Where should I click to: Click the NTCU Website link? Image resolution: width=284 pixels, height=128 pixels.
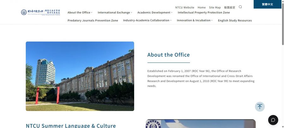click(x=185, y=7)
